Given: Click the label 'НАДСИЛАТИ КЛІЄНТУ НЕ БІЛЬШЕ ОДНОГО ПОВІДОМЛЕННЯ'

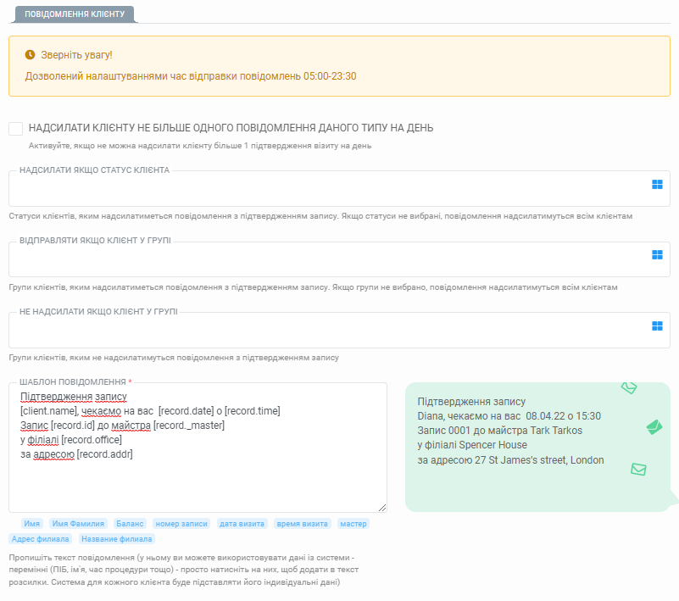Looking at the screenshot, I should (x=231, y=128).
